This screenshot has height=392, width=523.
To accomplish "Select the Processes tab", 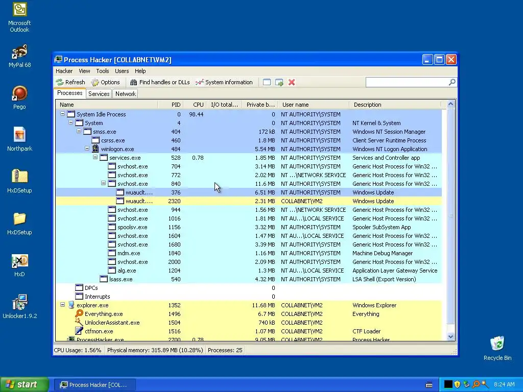I will 69,93.
